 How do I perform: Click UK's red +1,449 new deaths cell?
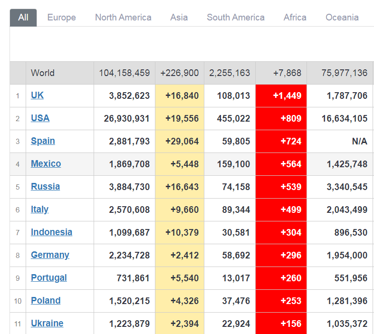(281, 96)
